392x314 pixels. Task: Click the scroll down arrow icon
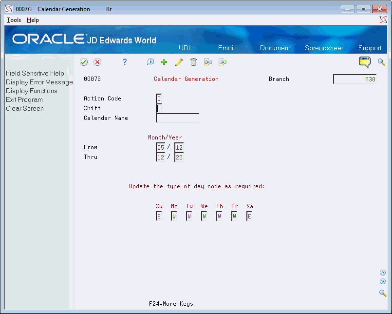point(382,281)
